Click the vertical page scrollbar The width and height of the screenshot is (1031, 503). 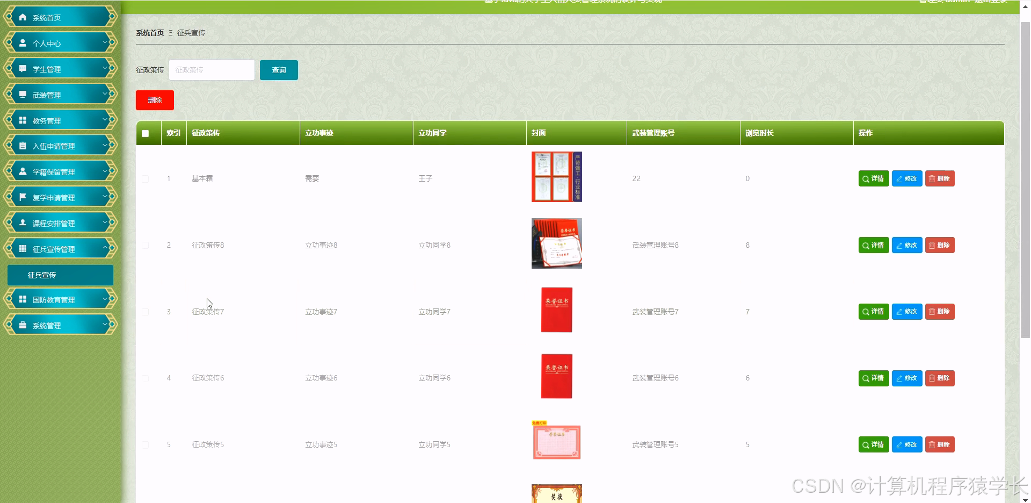pos(1025,180)
